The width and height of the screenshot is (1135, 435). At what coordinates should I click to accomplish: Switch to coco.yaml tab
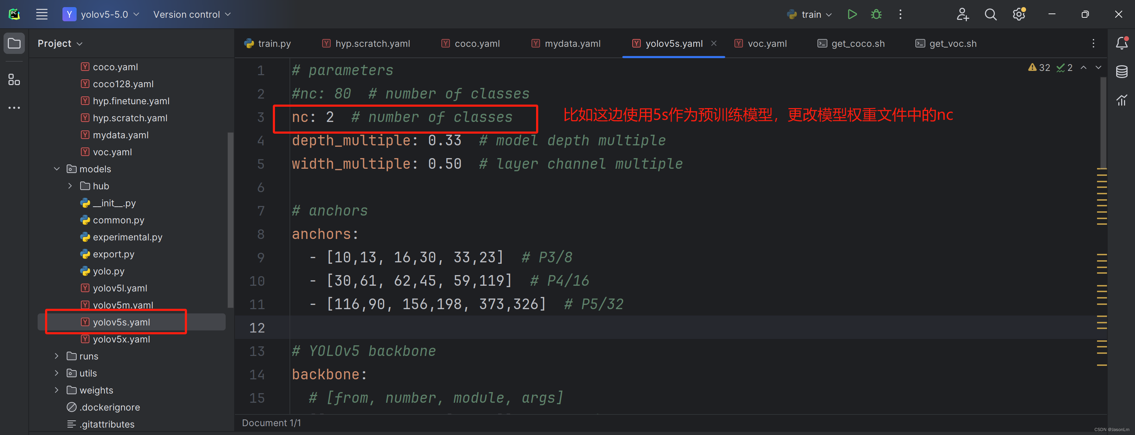pyautogui.click(x=470, y=43)
